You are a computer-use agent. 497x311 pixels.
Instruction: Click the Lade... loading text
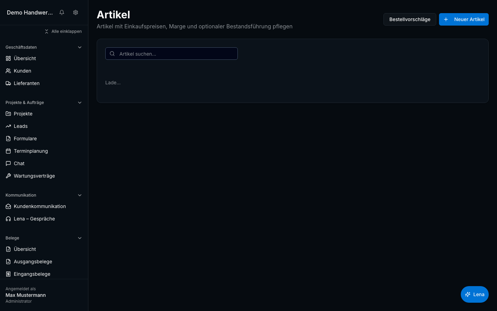113,83
